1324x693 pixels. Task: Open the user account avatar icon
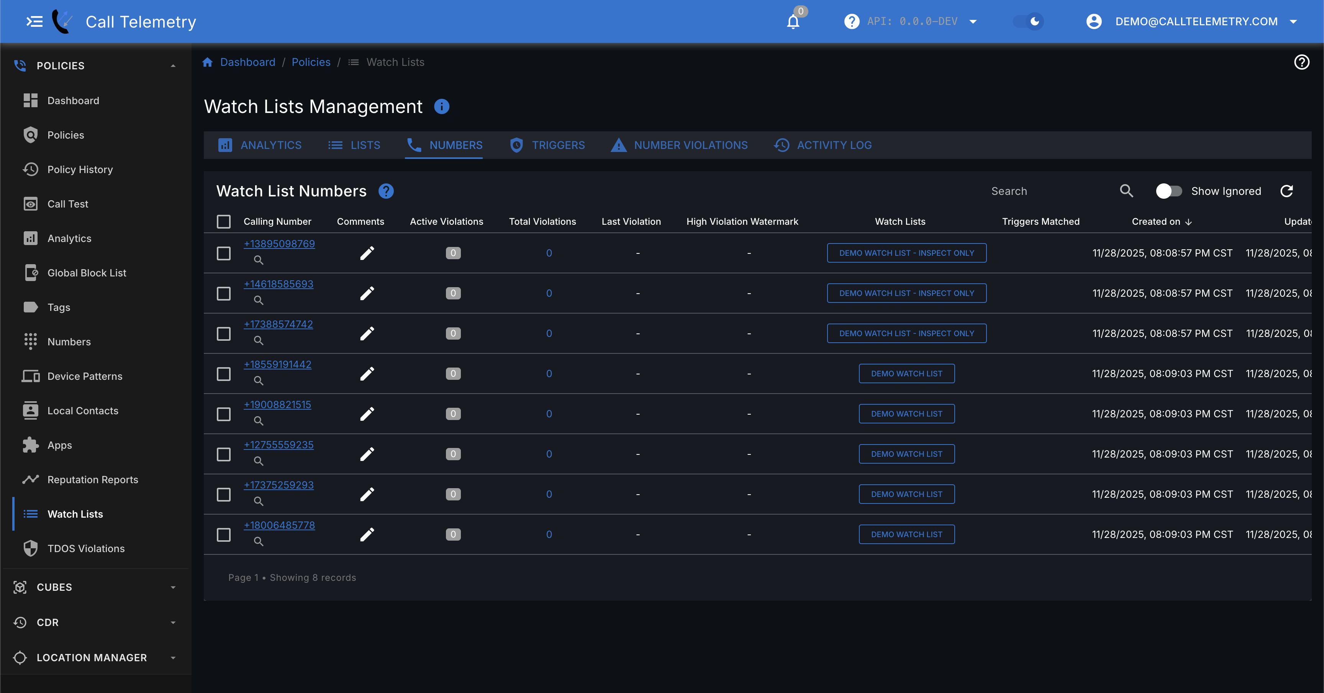point(1094,21)
